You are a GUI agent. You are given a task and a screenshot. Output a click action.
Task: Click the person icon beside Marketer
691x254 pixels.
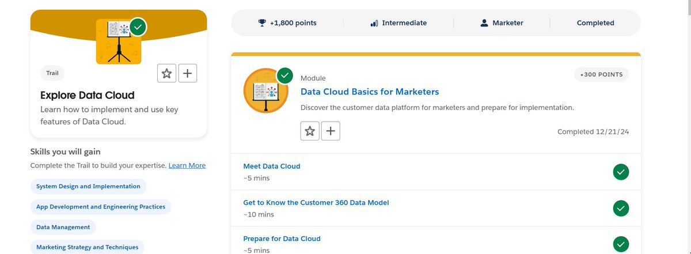point(484,23)
